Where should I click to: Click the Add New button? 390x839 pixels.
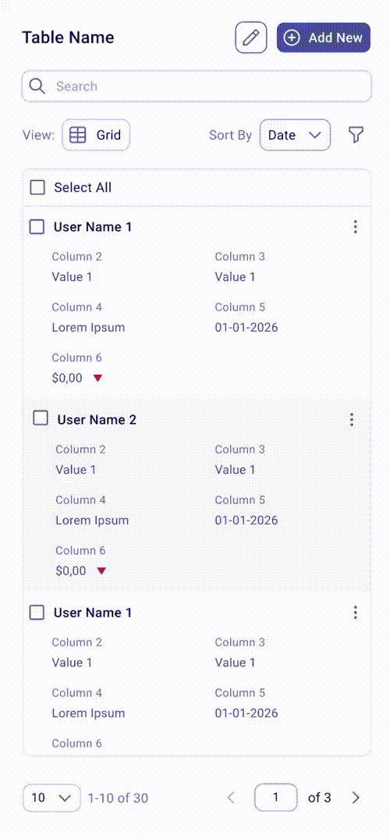point(323,38)
